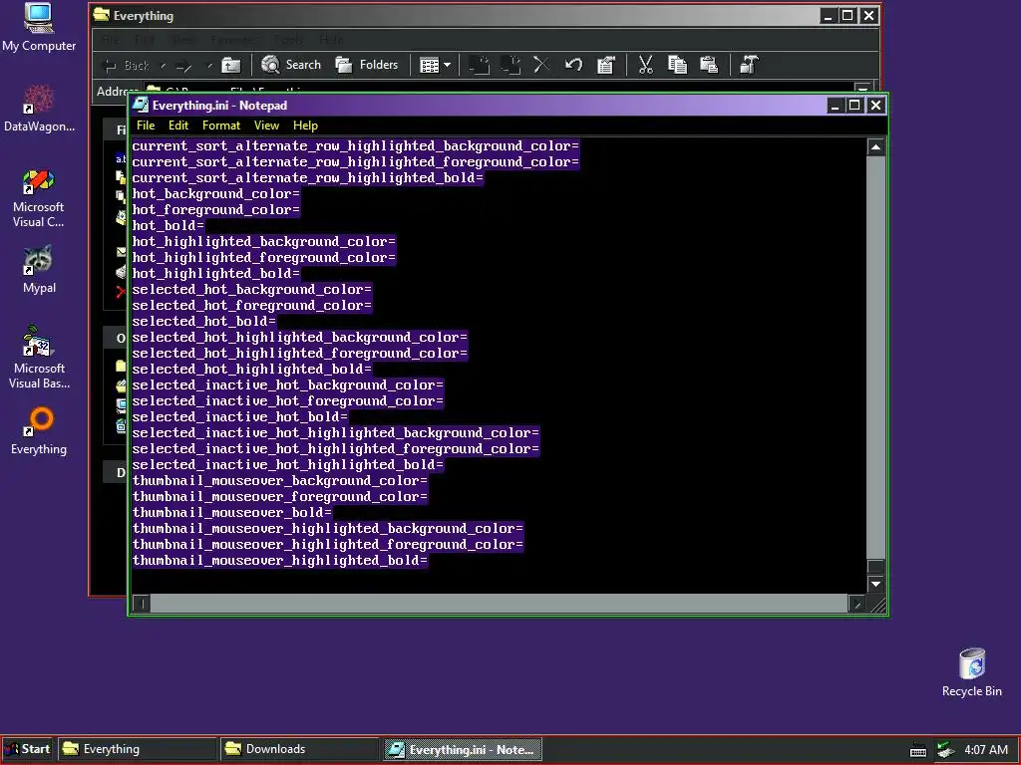
Task: Click the Paste toolbar icon
Action: click(x=709, y=65)
